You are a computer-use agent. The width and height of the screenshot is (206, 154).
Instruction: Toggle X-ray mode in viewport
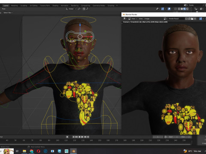point(176,9)
